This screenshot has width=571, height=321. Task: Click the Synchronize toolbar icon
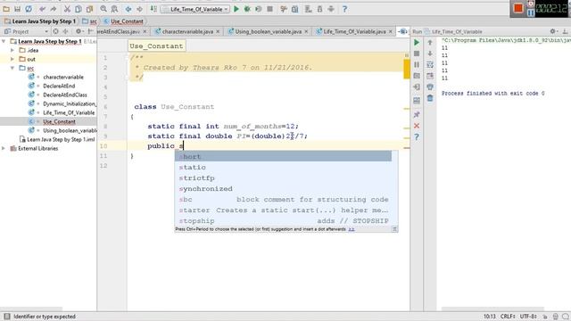pos(29,9)
